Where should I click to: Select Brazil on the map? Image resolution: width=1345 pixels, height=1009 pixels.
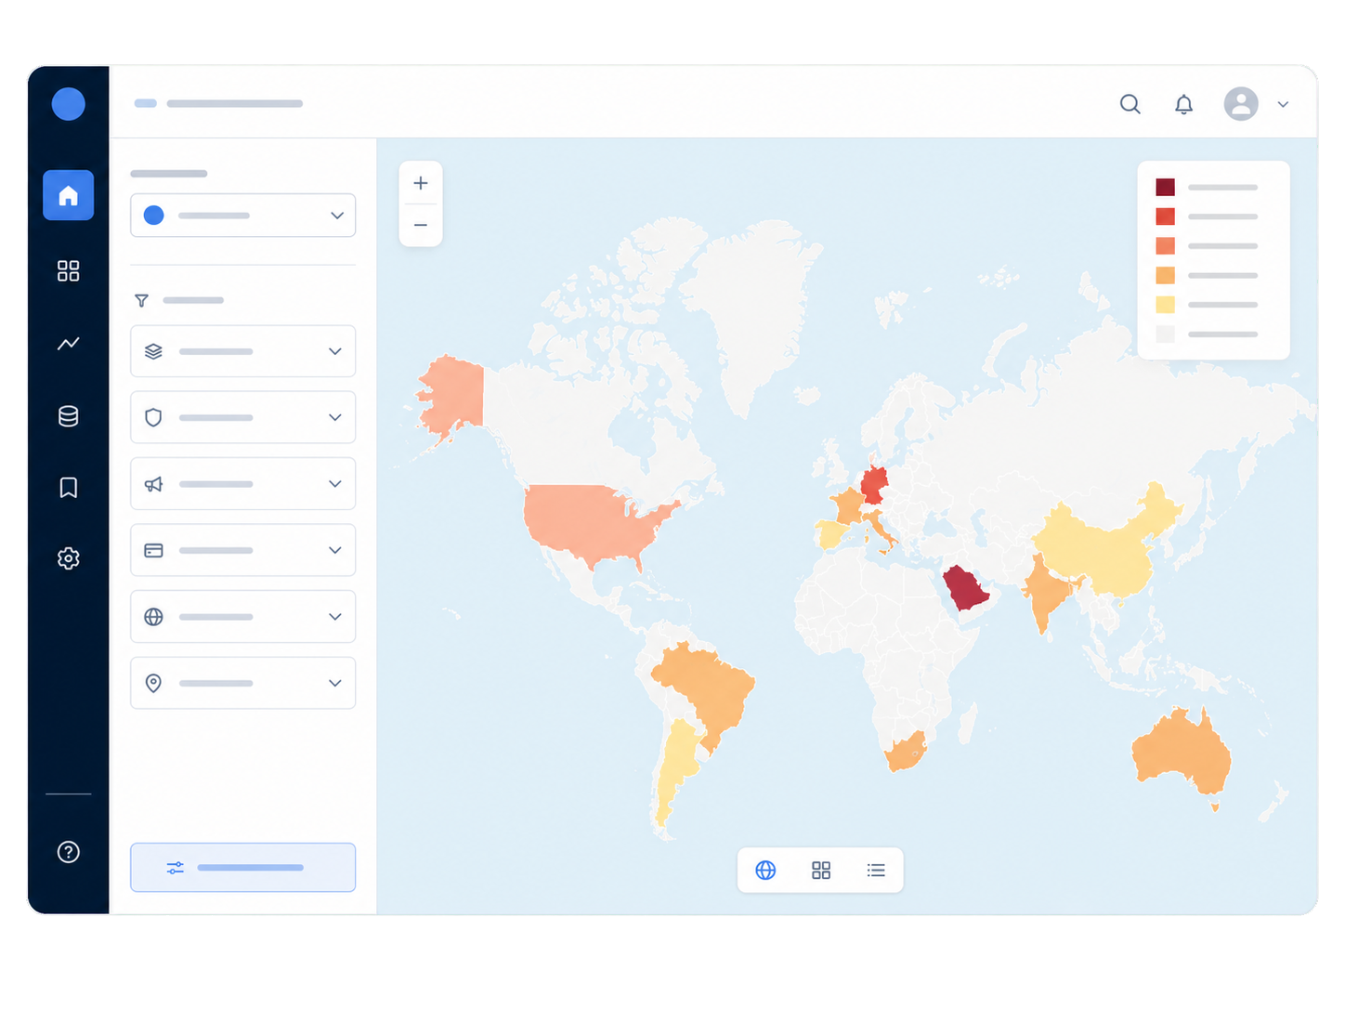coord(706,688)
